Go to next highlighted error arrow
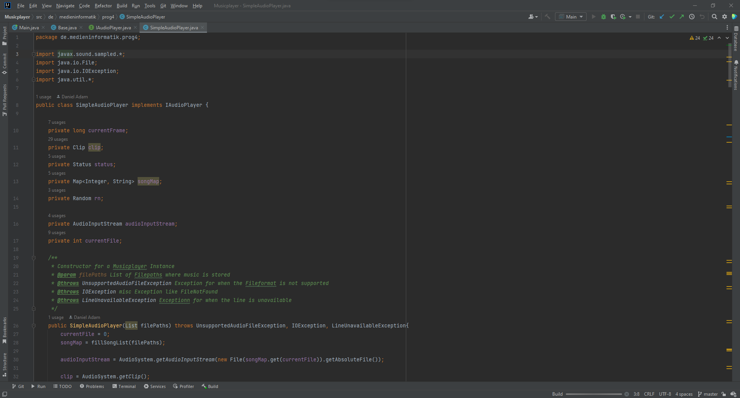 click(x=727, y=38)
